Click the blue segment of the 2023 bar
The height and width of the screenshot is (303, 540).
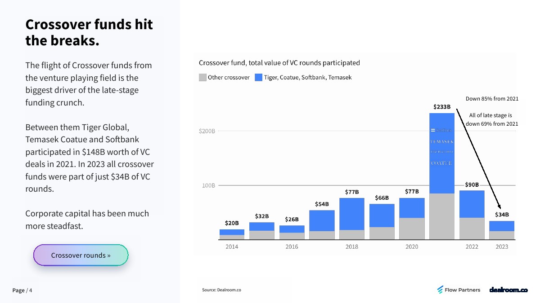point(501,226)
